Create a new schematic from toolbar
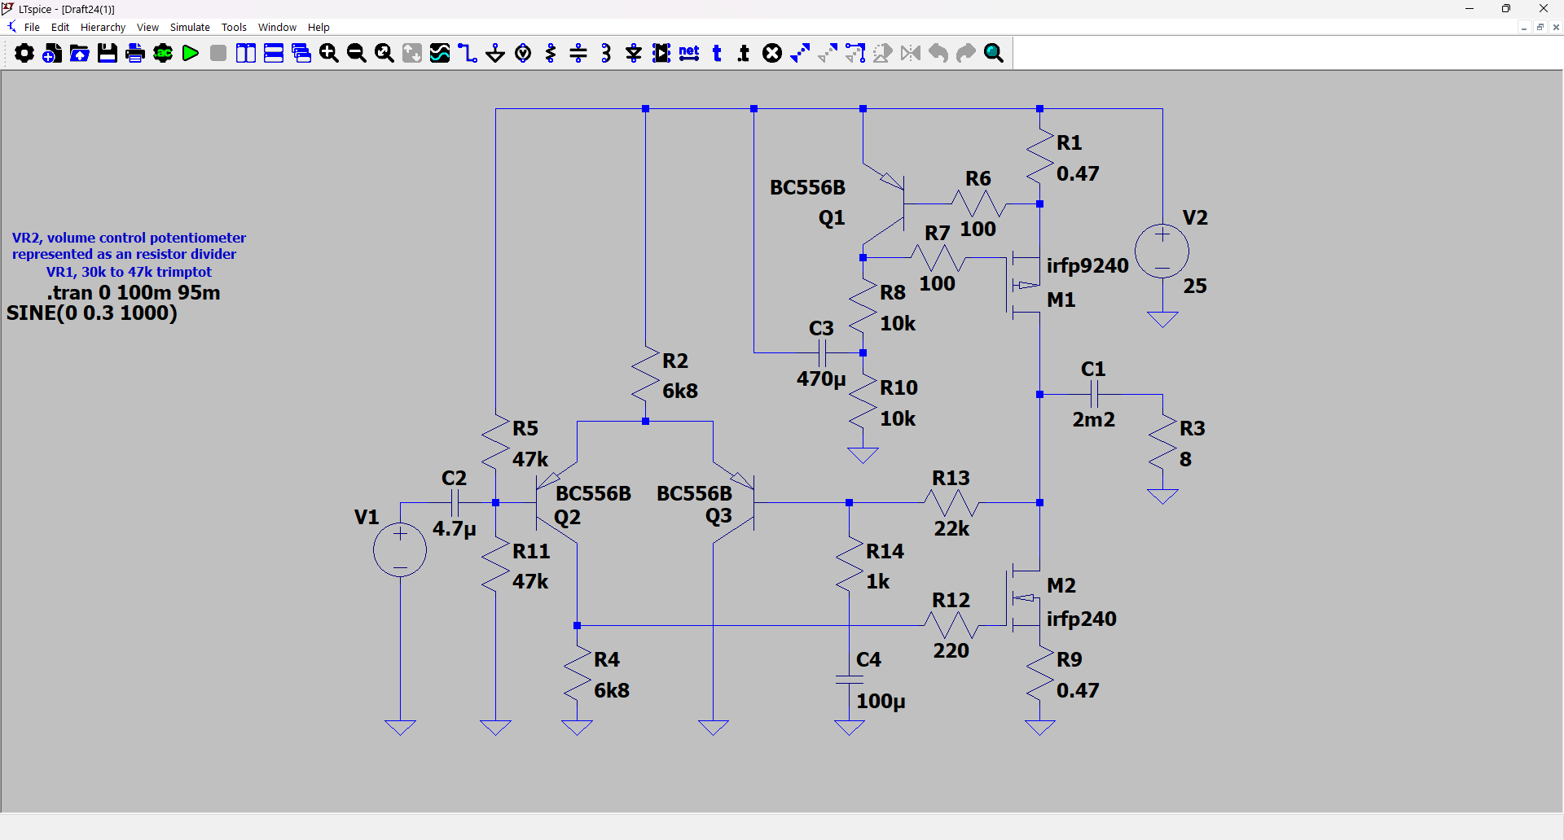The height and width of the screenshot is (840, 1564). click(x=52, y=54)
